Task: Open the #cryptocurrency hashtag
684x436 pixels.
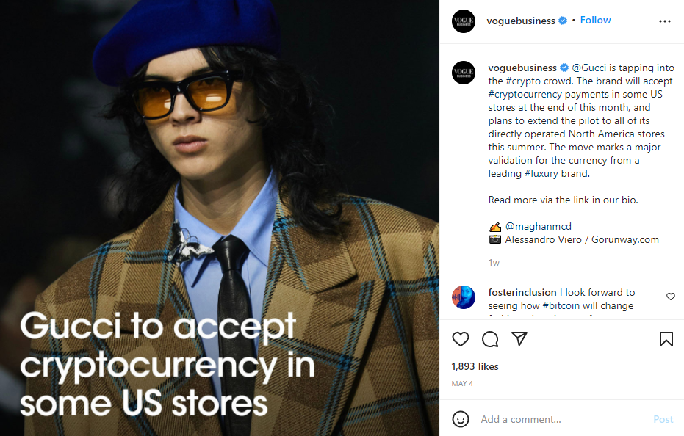Action: pos(525,94)
